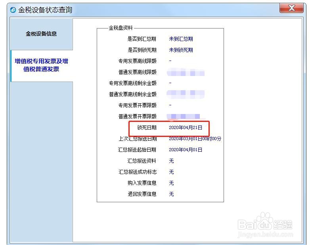Click the app icon in title bar
The height and width of the screenshot is (245, 310).
[13, 9]
